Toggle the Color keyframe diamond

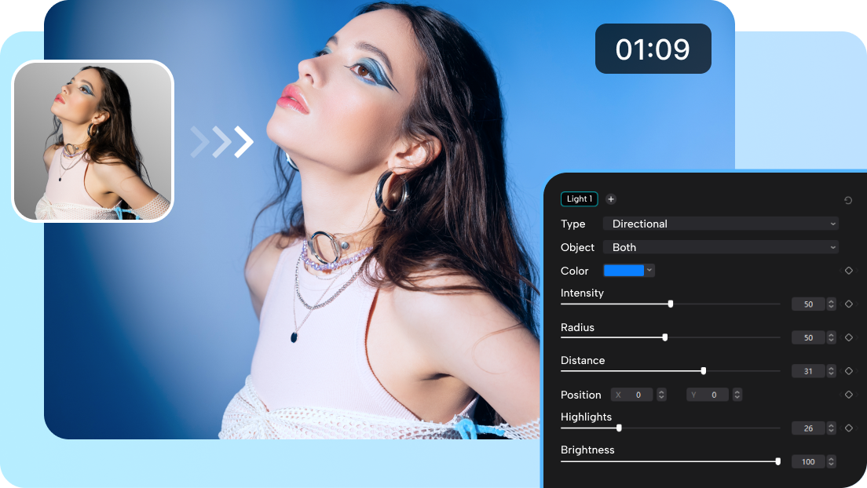pos(849,270)
